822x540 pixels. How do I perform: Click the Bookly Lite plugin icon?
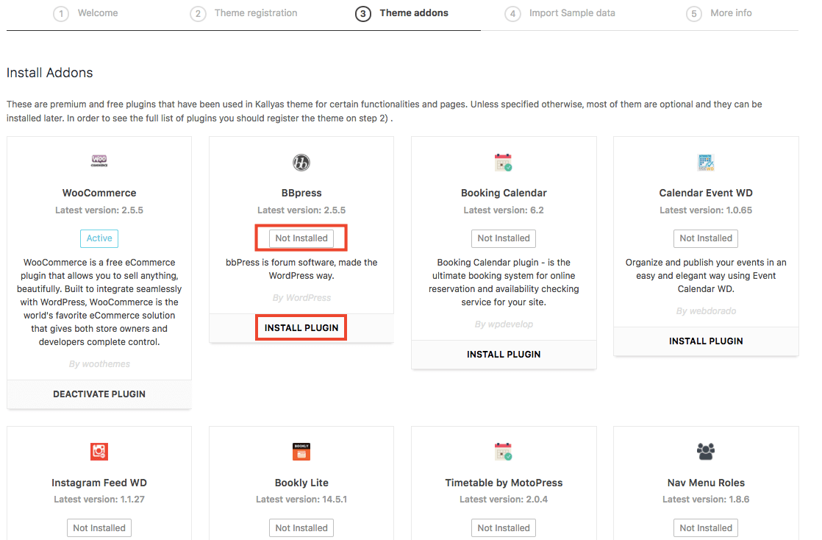pos(301,451)
